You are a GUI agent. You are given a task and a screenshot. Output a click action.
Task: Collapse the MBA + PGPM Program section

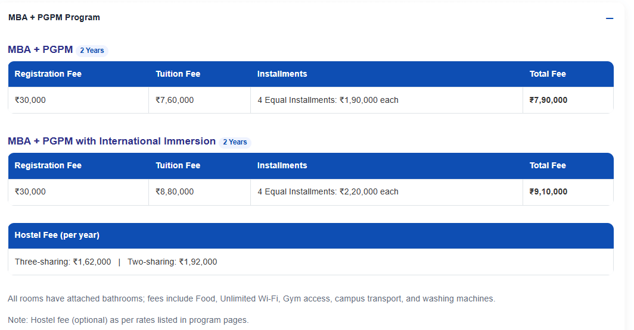(x=609, y=18)
